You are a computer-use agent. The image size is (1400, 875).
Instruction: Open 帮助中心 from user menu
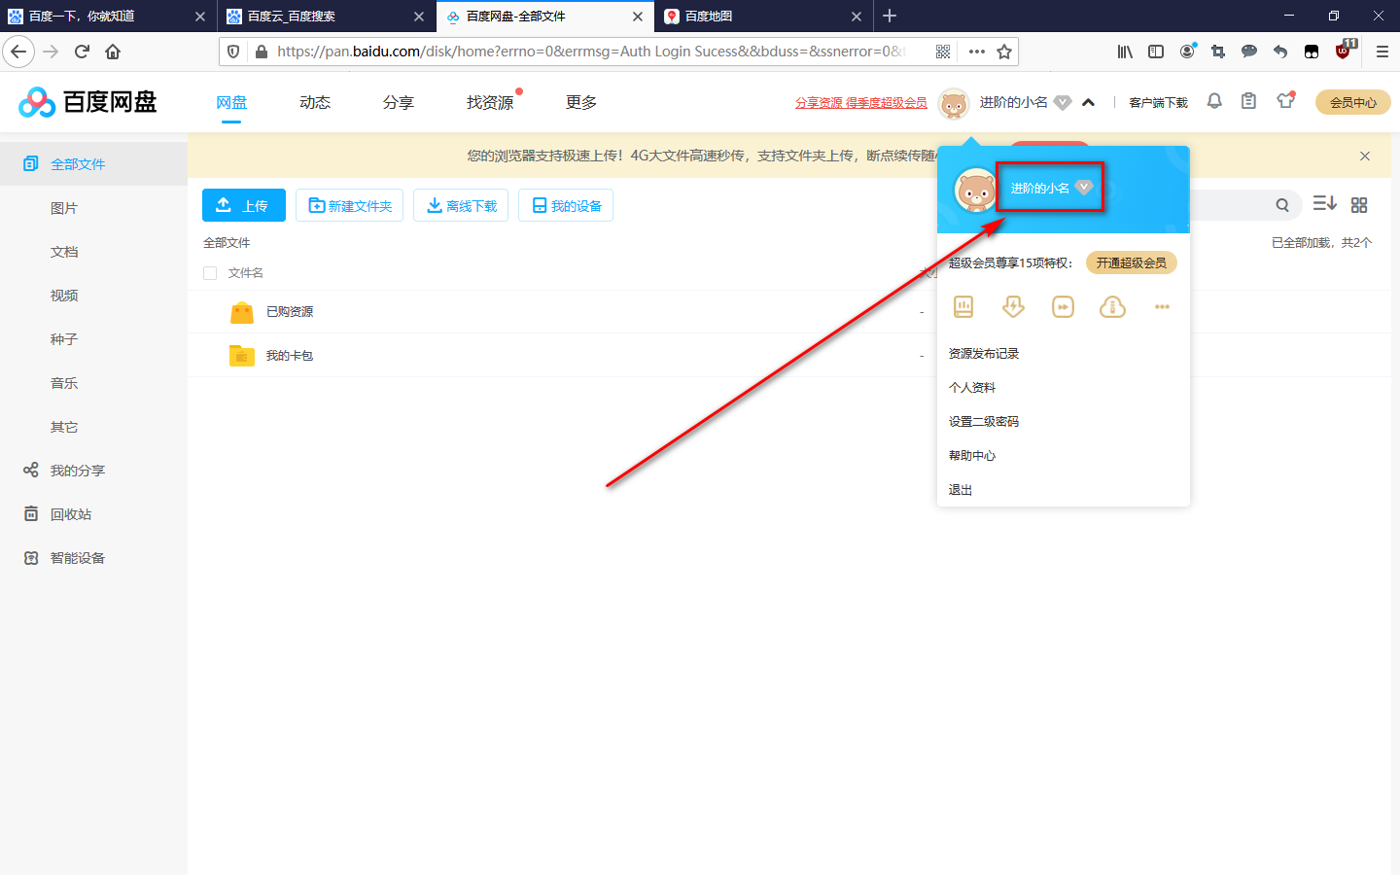coord(972,456)
